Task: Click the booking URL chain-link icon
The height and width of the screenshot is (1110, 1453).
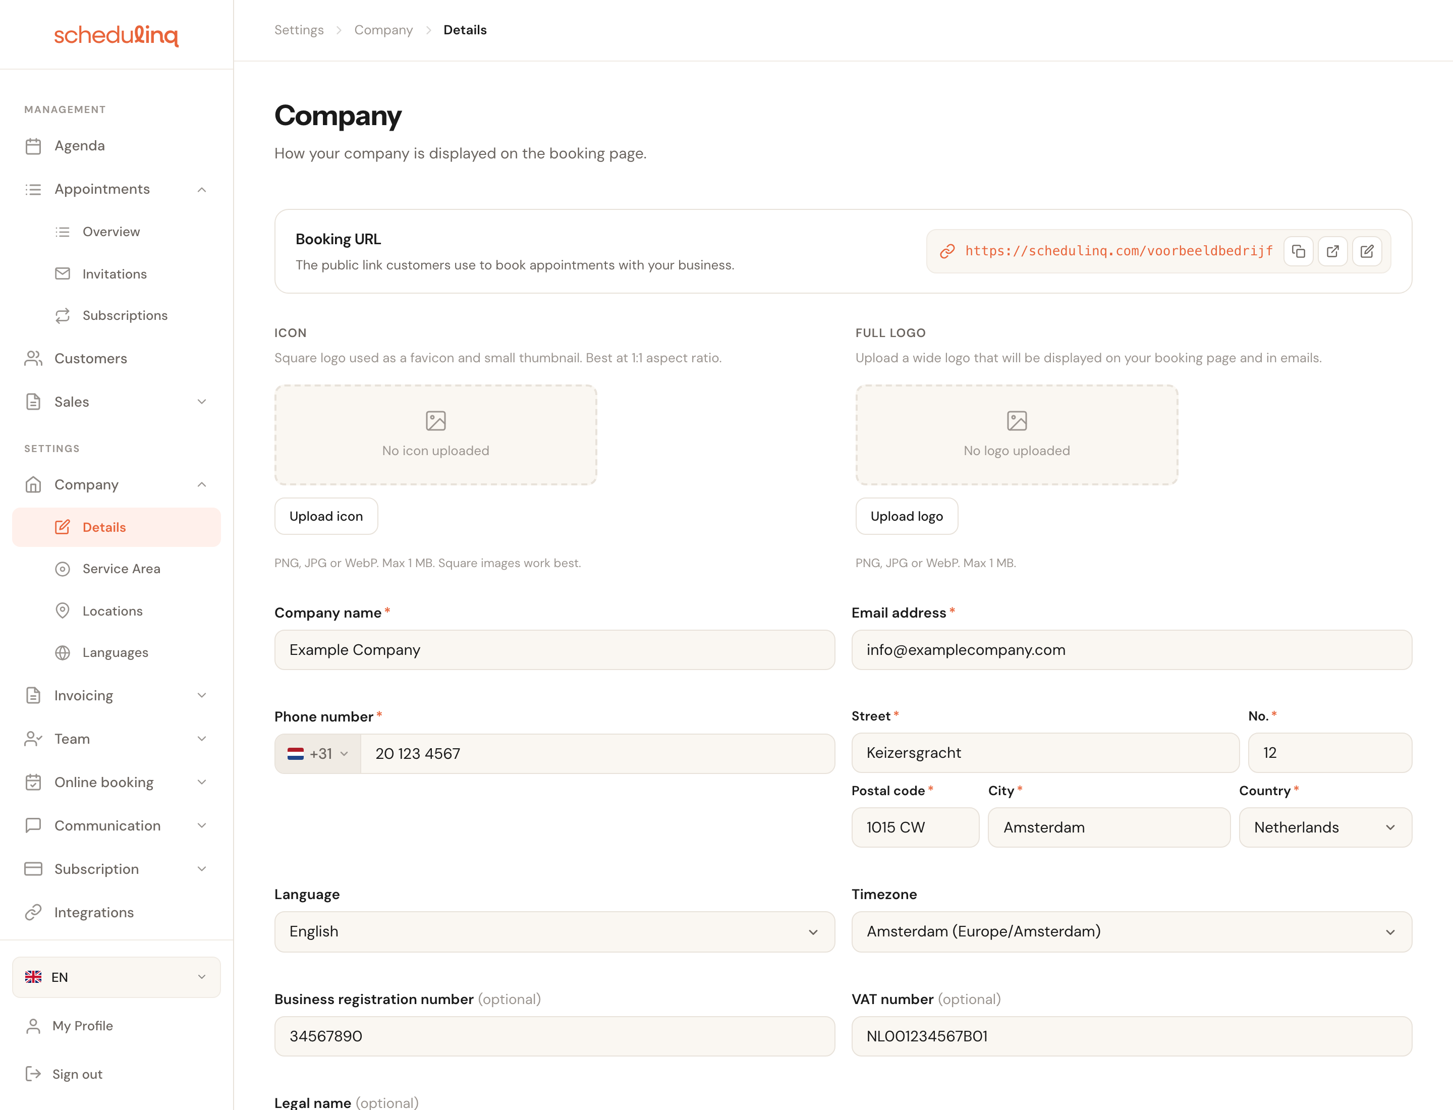Action: (947, 251)
